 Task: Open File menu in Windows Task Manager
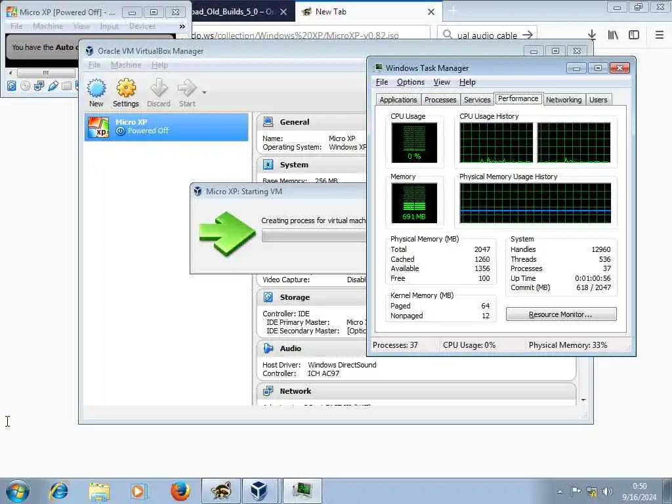click(382, 82)
